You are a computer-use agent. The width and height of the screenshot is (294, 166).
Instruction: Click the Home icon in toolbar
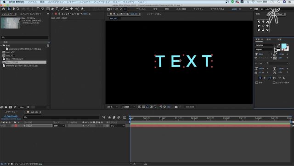coord(4,9)
